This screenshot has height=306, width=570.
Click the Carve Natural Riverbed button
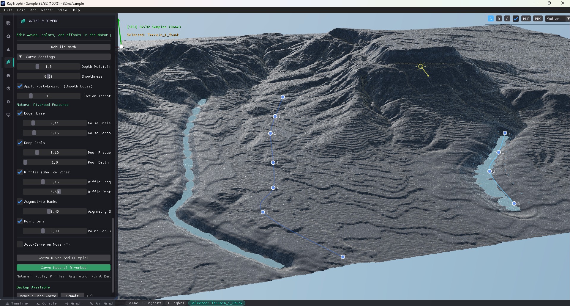(x=64, y=268)
